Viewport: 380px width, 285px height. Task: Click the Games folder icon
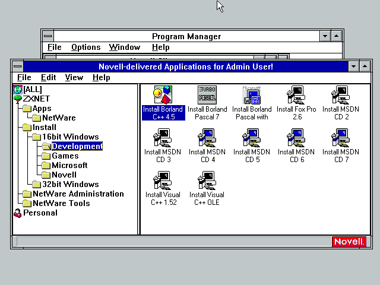coord(46,156)
